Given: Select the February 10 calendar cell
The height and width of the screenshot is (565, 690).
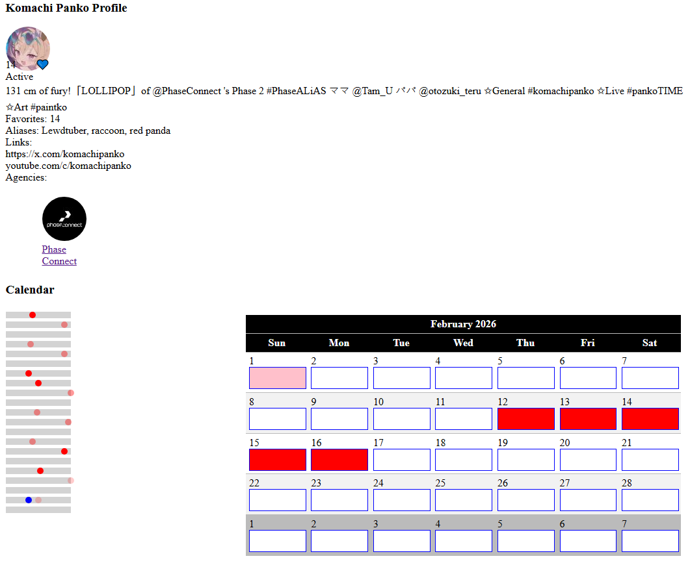Looking at the screenshot, I should [x=402, y=419].
